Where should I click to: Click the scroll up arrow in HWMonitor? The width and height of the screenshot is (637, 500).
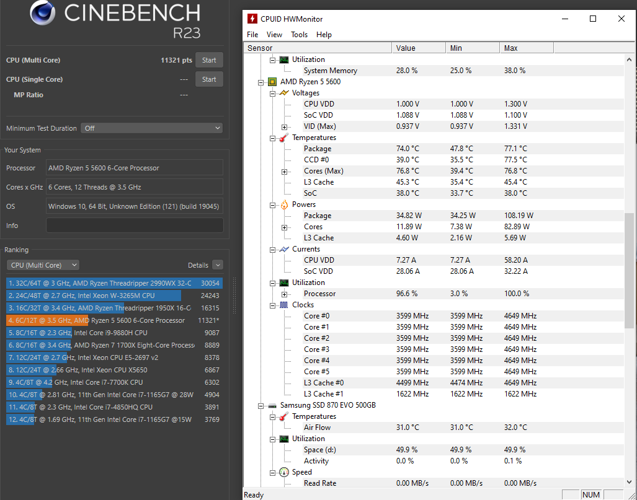pyautogui.click(x=629, y=59)
